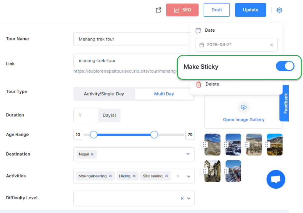This screenshot has height=213, width=303.
Task: Click drag handle on barren hills image
Action: (x=246, y=145)
